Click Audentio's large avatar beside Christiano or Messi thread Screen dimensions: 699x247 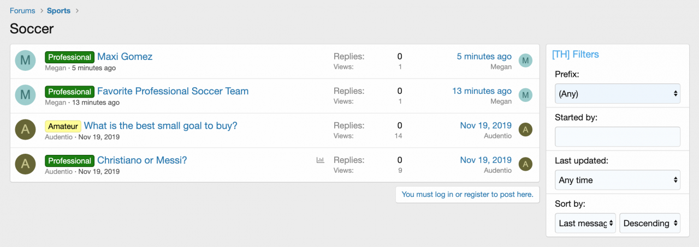[x=25, y=164]
